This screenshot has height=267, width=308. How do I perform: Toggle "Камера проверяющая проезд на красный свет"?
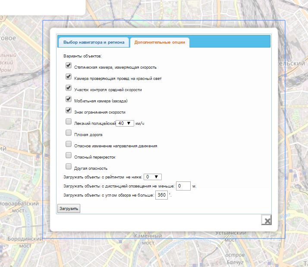coord(68,77)
